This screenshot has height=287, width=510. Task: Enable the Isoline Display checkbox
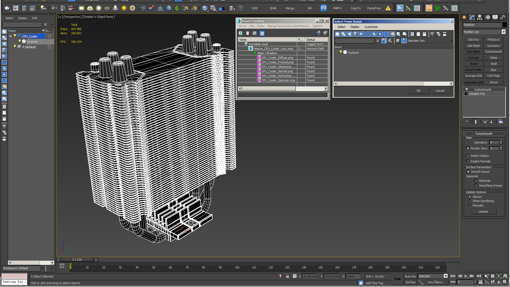[468, 156]
